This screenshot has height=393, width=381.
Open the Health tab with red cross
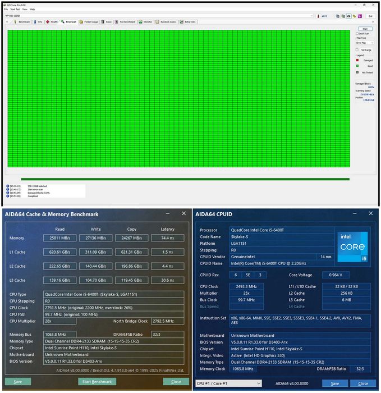(x=52, y=22)
